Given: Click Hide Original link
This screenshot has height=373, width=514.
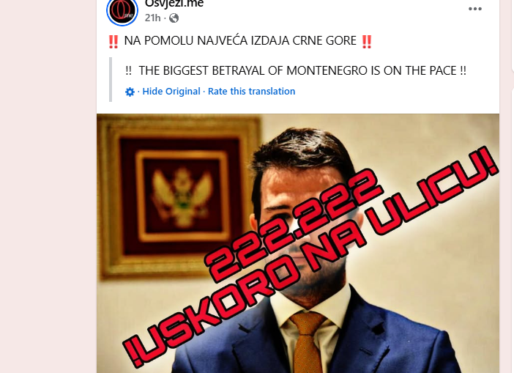Looking at the screenshot, I should point(171,91).
